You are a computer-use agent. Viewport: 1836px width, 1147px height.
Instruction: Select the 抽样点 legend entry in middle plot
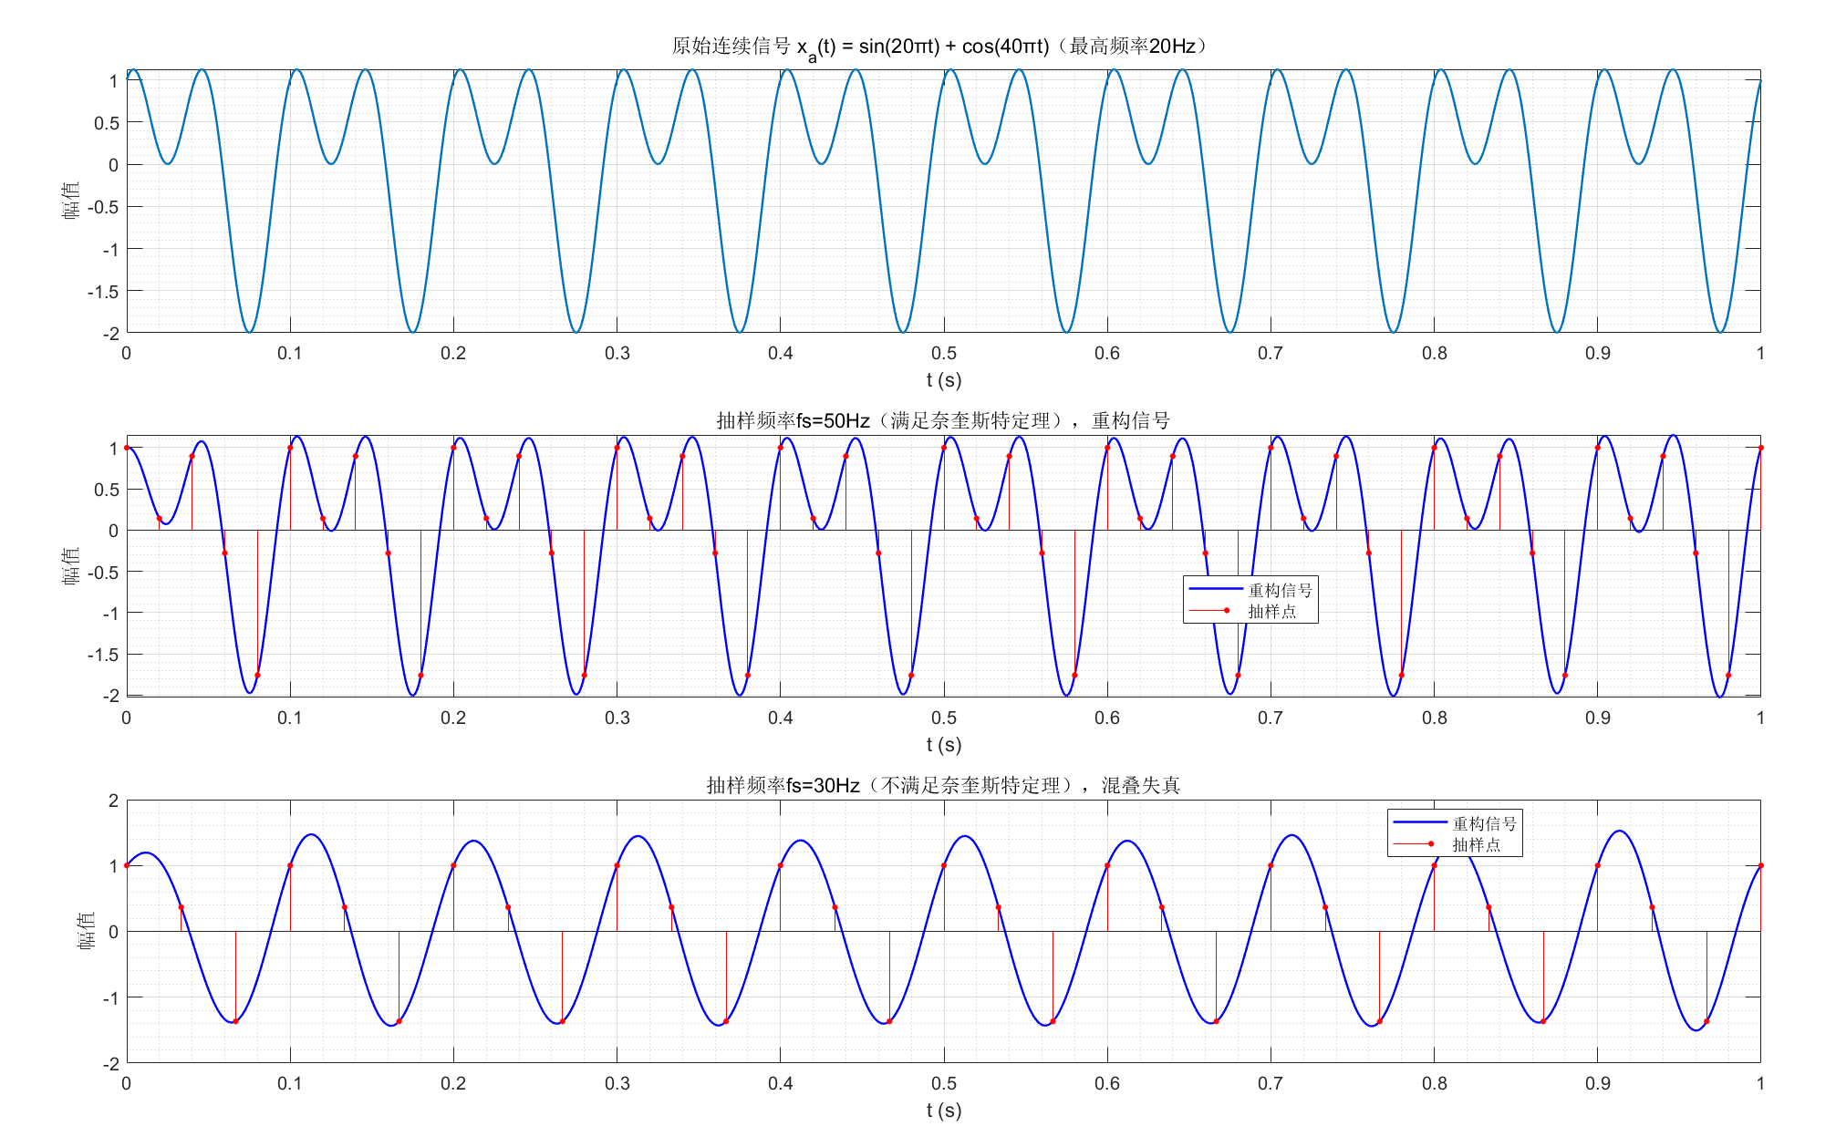point(1271,611)
